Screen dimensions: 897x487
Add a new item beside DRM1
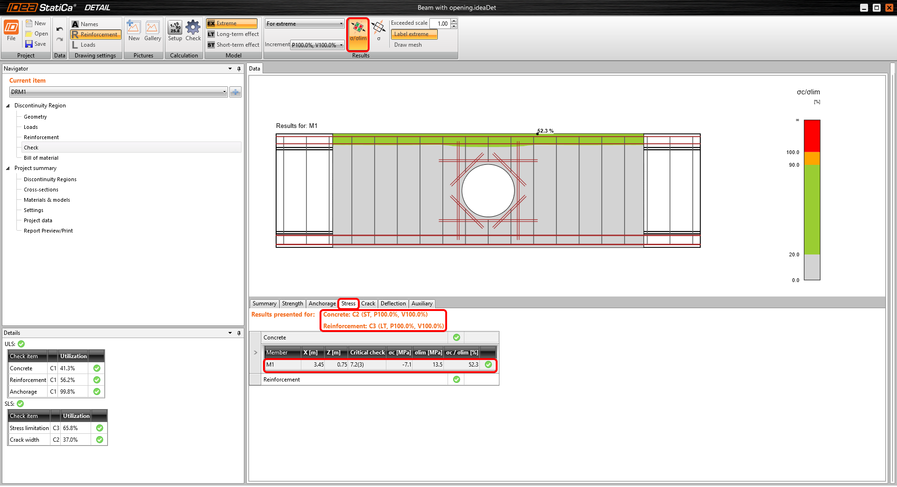click(x=235, y=92)
